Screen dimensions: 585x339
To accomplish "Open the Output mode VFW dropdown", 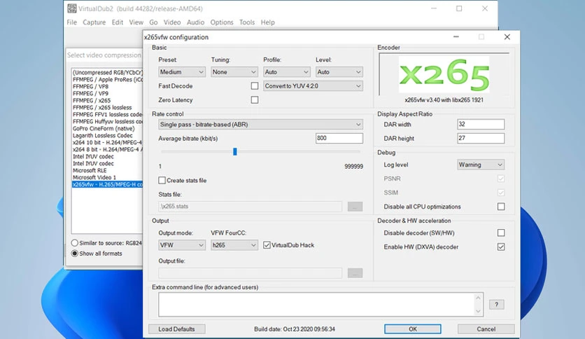I will click(x=182, y=245).
